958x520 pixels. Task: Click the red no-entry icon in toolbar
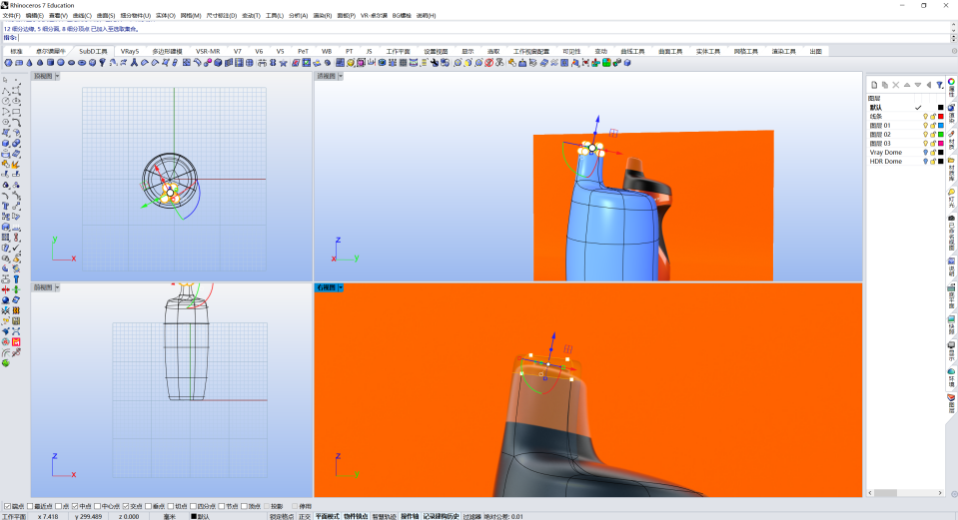(488, 63)
